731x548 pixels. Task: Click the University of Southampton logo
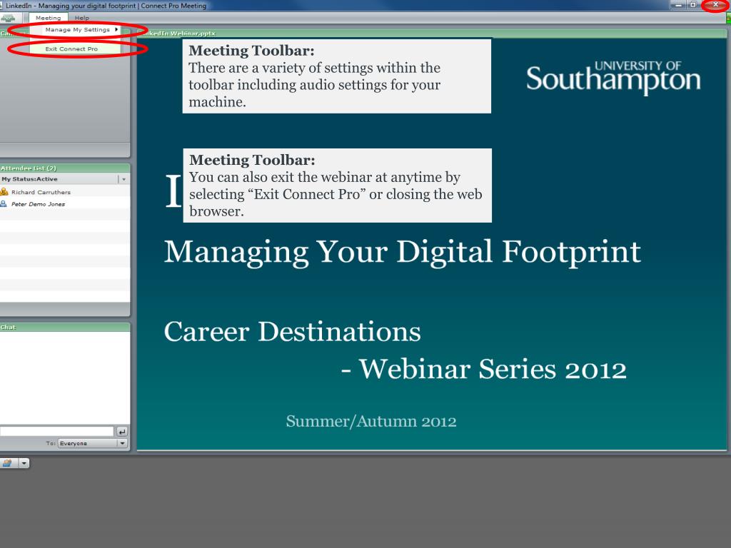pyautogui.click(x=613, y=77)
